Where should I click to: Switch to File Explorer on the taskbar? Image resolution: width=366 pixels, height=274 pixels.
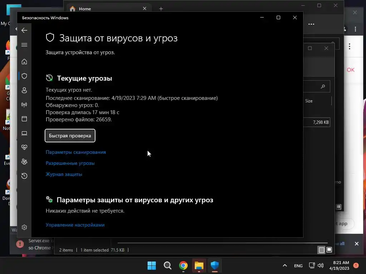coord(199,265)
